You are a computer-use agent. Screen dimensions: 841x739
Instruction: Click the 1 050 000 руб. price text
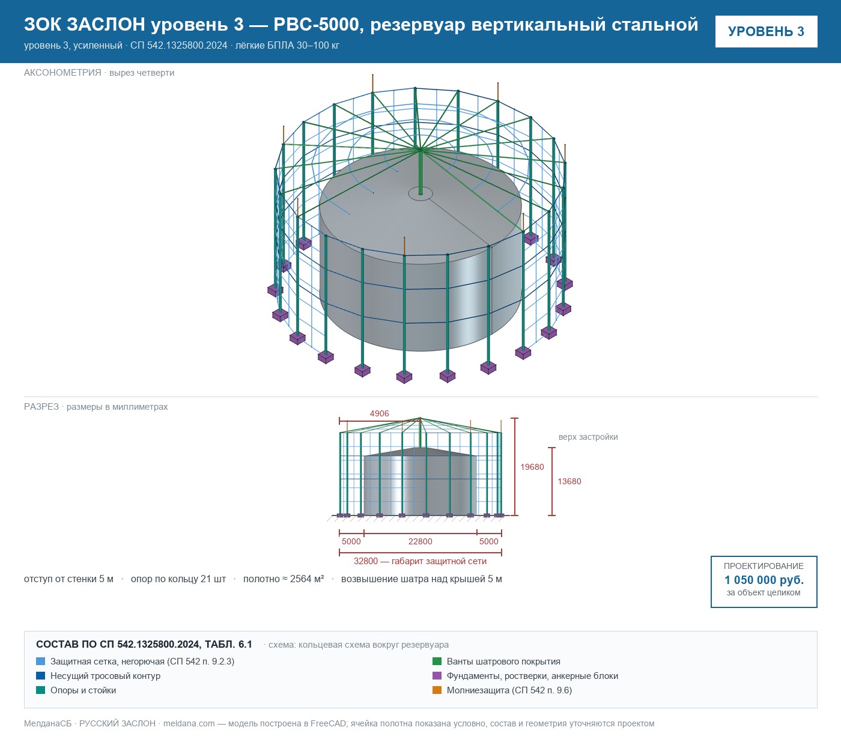tap(764, 580)
